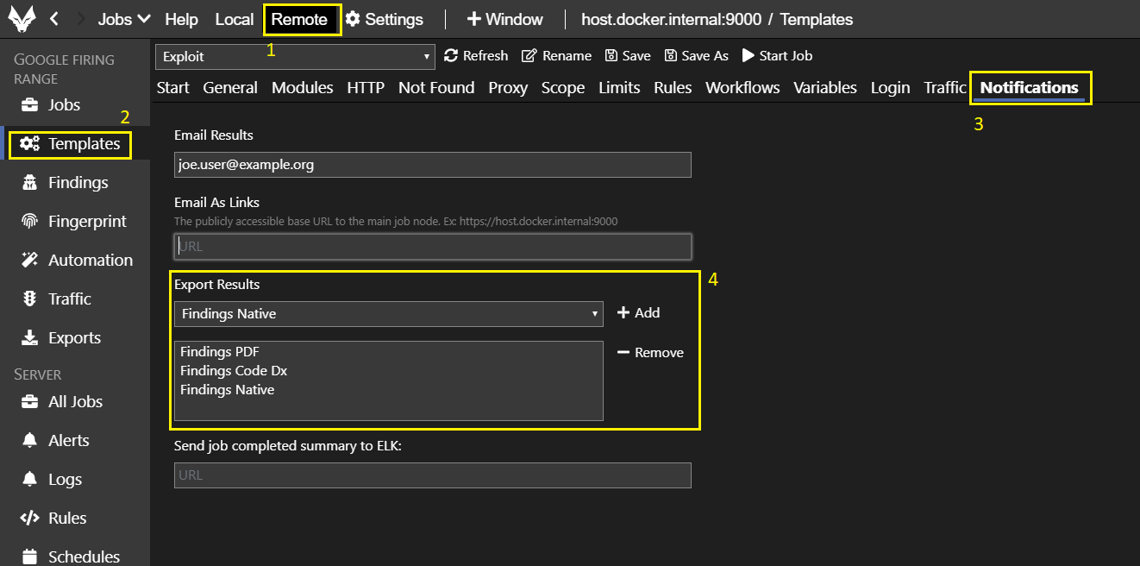Screen dimensions: 1140x566
Task: Open Fingerprint page in sidebar
Action: point(86,221)
